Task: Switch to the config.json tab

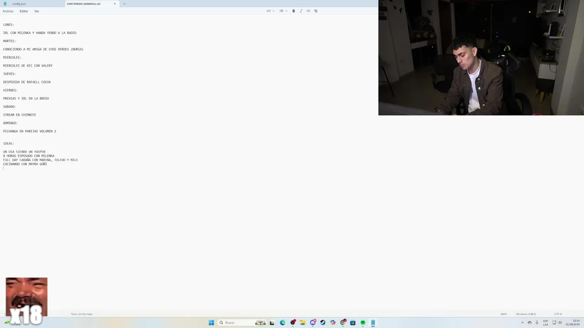Action: point(19,4)
